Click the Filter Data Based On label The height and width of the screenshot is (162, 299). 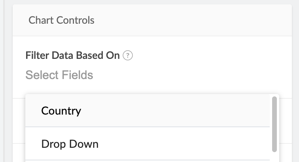(x=72, y=56)
